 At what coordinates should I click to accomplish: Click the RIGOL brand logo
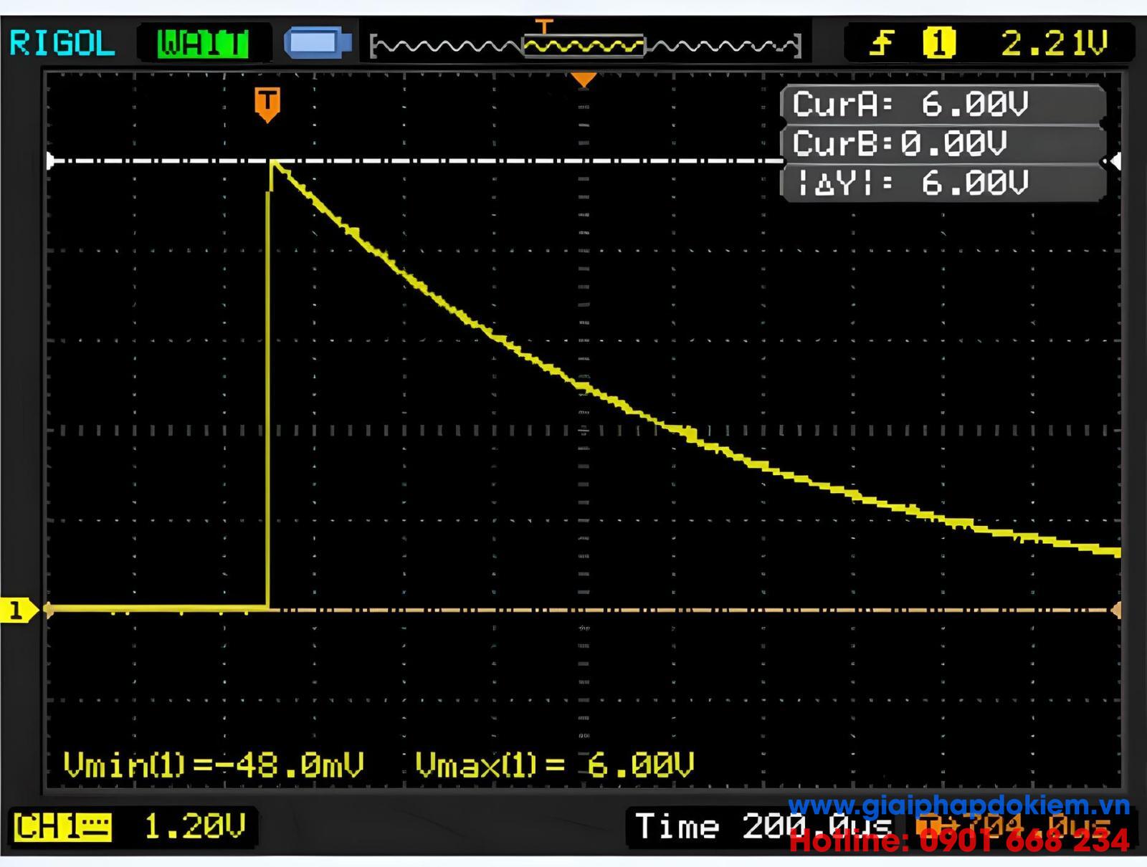tap(62, 44)
